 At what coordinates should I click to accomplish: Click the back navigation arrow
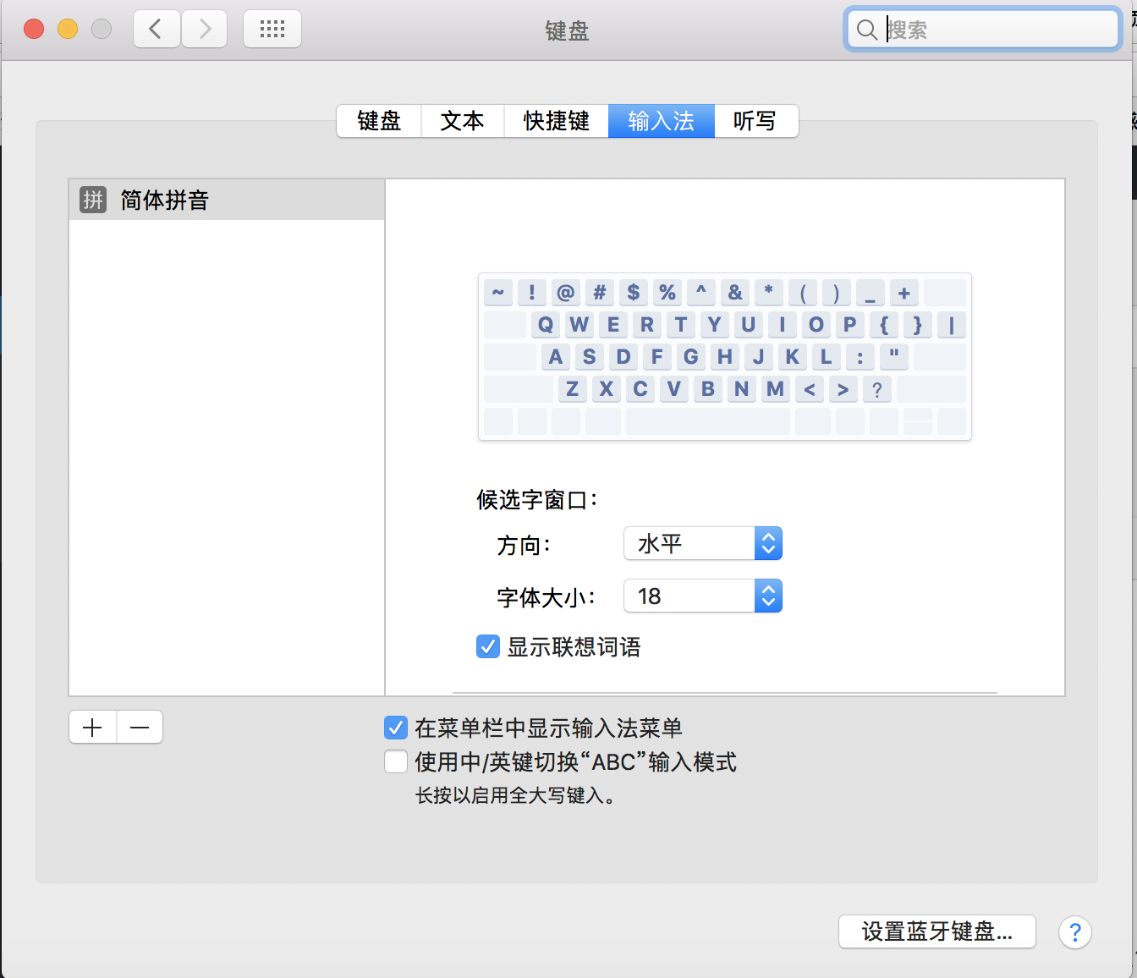tap(157, 30)
